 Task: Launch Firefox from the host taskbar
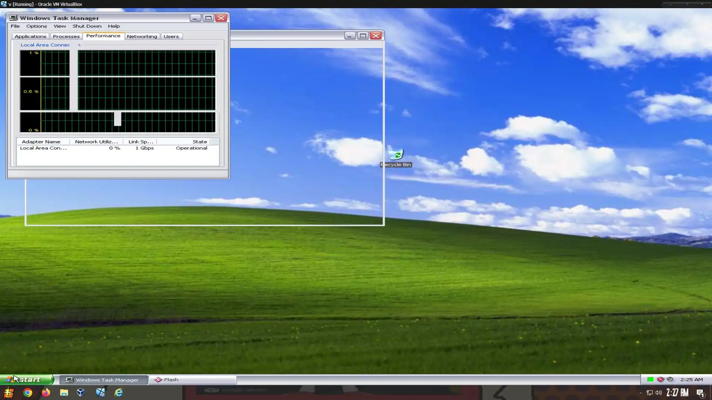tap(46, 393)
